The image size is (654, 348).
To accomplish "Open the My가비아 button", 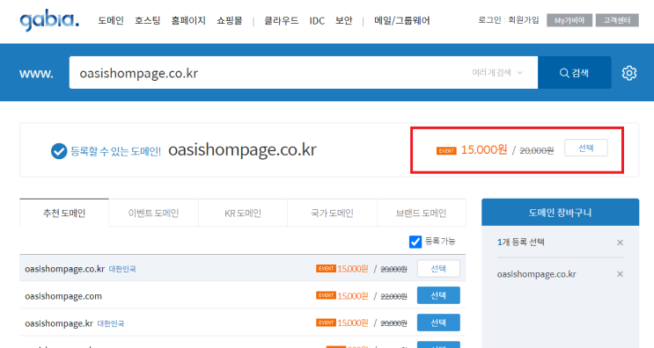I will (x=569, y=20).
